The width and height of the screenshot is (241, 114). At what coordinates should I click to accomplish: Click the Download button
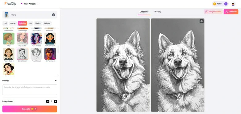click(231, 12)
